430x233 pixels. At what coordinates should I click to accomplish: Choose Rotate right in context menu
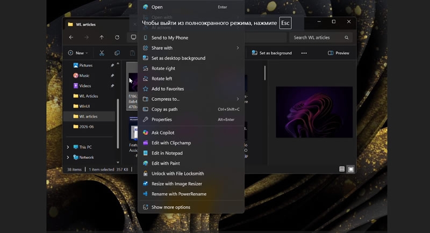click(191, 68)
